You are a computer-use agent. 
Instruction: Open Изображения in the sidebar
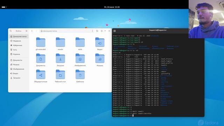pos(19,69)
